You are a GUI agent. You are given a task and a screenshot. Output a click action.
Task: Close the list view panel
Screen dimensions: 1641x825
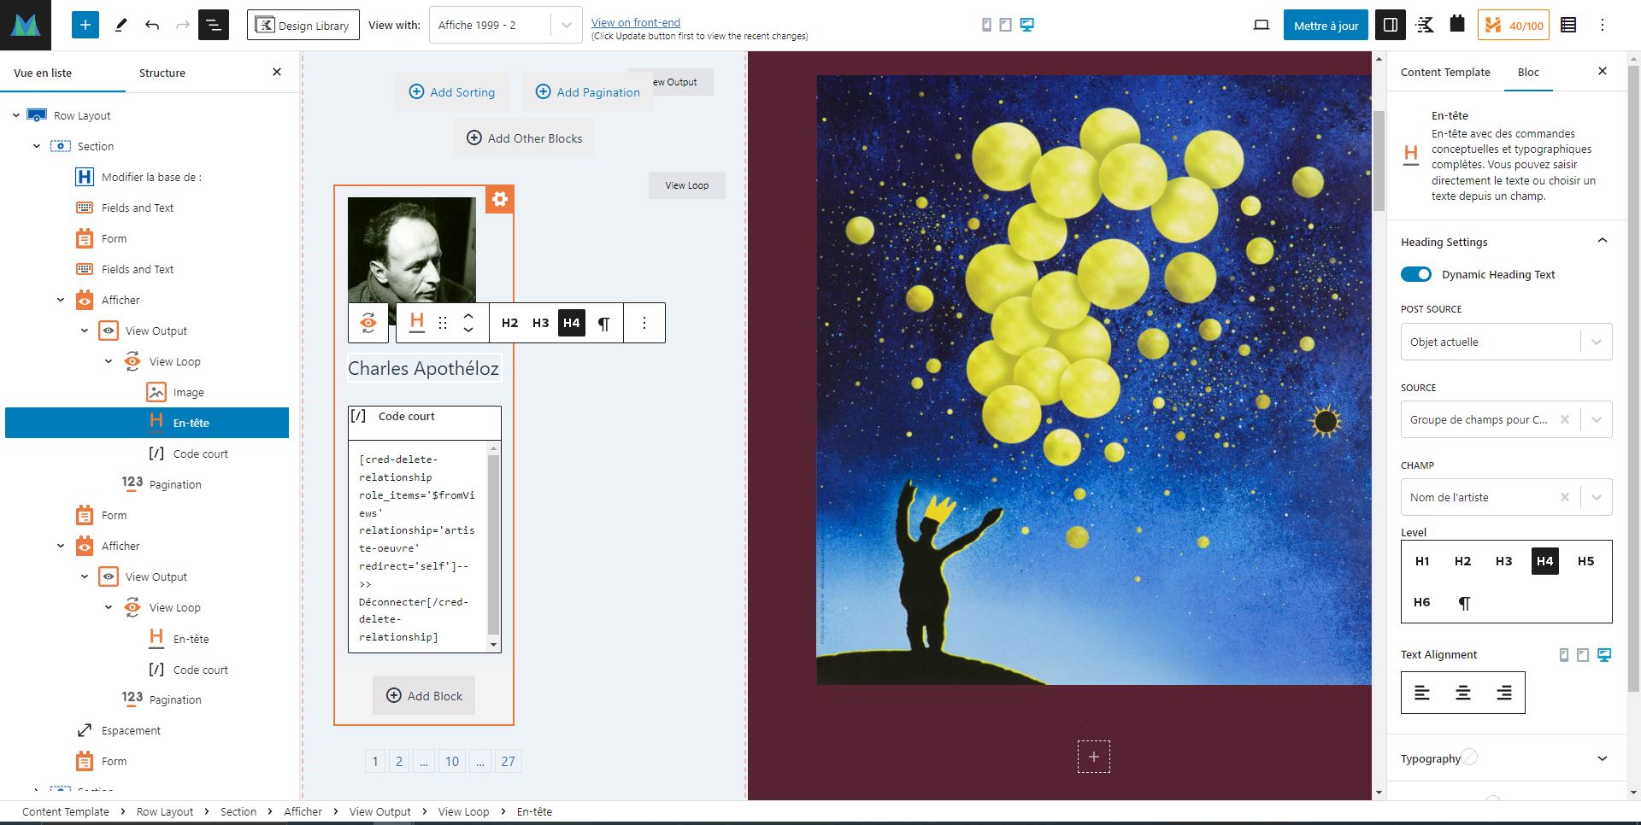(x=277, y=73)
